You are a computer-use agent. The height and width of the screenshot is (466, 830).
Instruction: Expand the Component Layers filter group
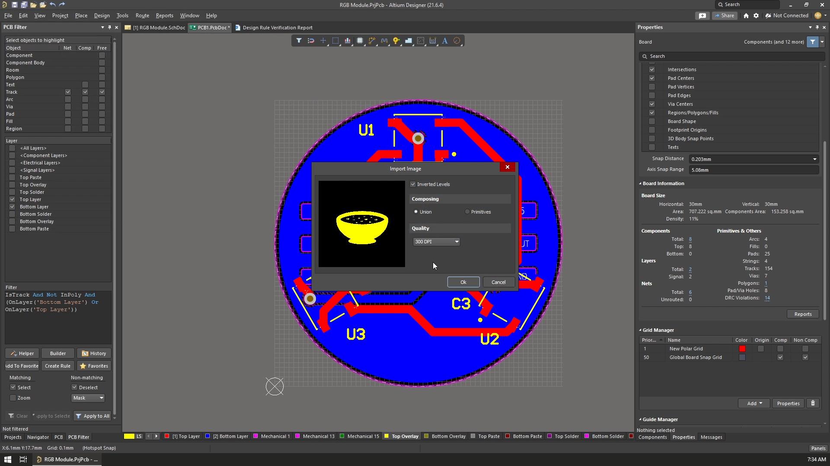(x=43, y=155)
